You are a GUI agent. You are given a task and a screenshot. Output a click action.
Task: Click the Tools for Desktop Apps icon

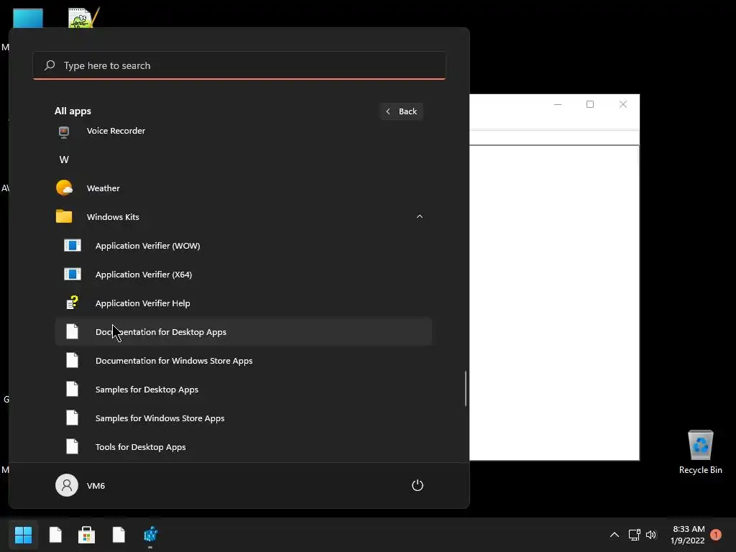pyautogui.click(x=72, y=446)
